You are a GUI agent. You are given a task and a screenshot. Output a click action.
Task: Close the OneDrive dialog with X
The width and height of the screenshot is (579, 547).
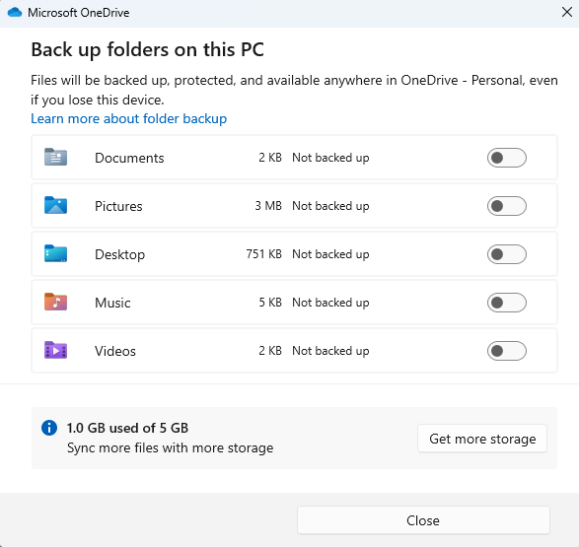point(567,12)
